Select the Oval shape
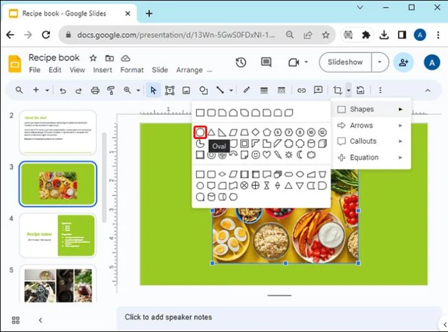This screenshot has height=332, width=448. tap(200, 133)
